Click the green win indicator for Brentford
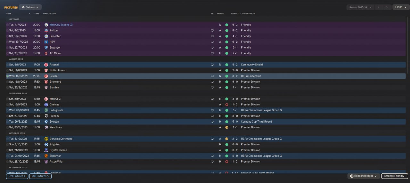This screenshot has width=410, height=183. pos(226,82)
